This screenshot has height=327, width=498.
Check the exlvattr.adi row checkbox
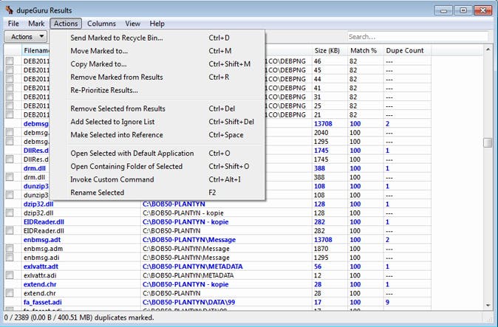coord(10,275)
